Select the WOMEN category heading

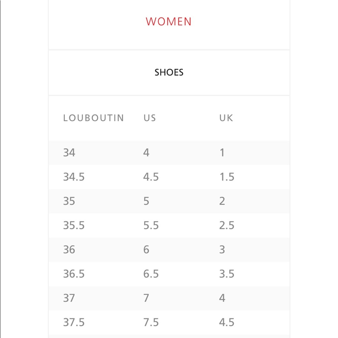point(169,22)
